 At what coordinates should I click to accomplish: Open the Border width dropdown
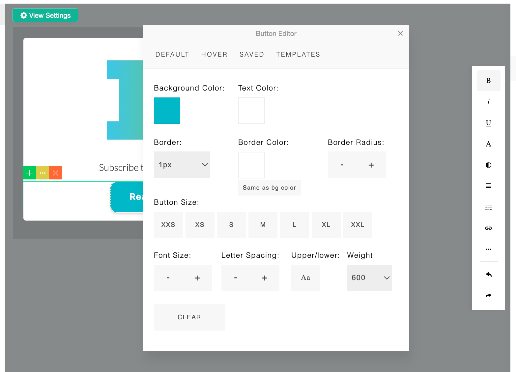click(182, 165)
